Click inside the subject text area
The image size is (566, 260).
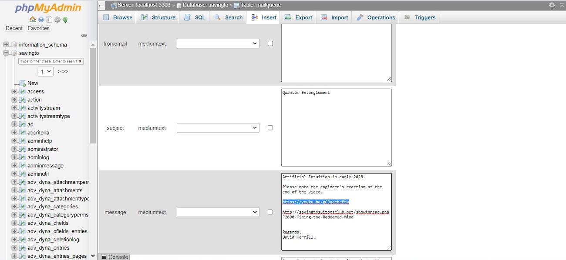[336, 130]
